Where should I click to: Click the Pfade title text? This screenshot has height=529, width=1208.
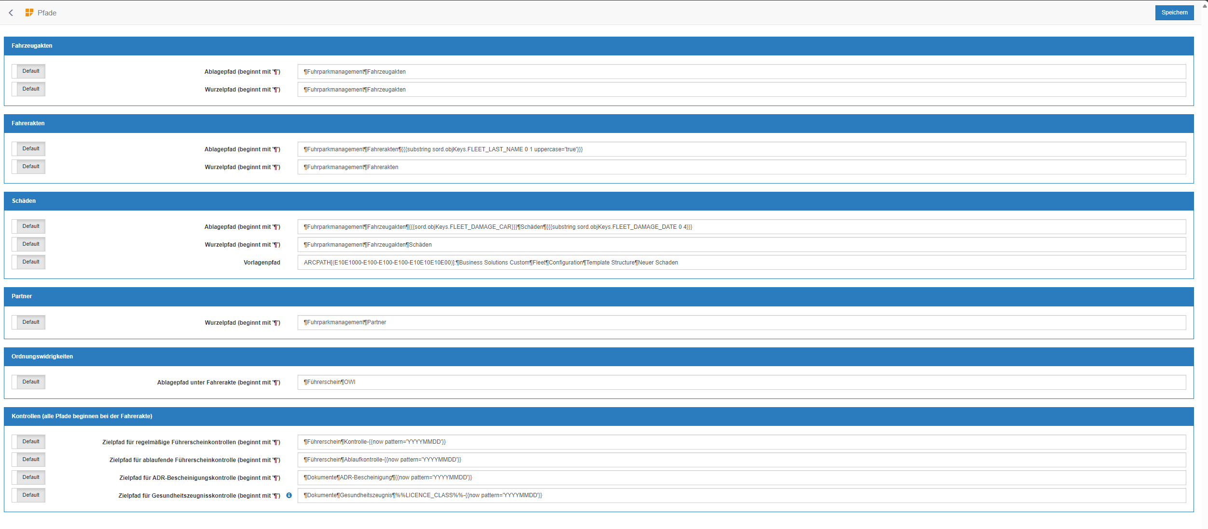tap(47, 13)
